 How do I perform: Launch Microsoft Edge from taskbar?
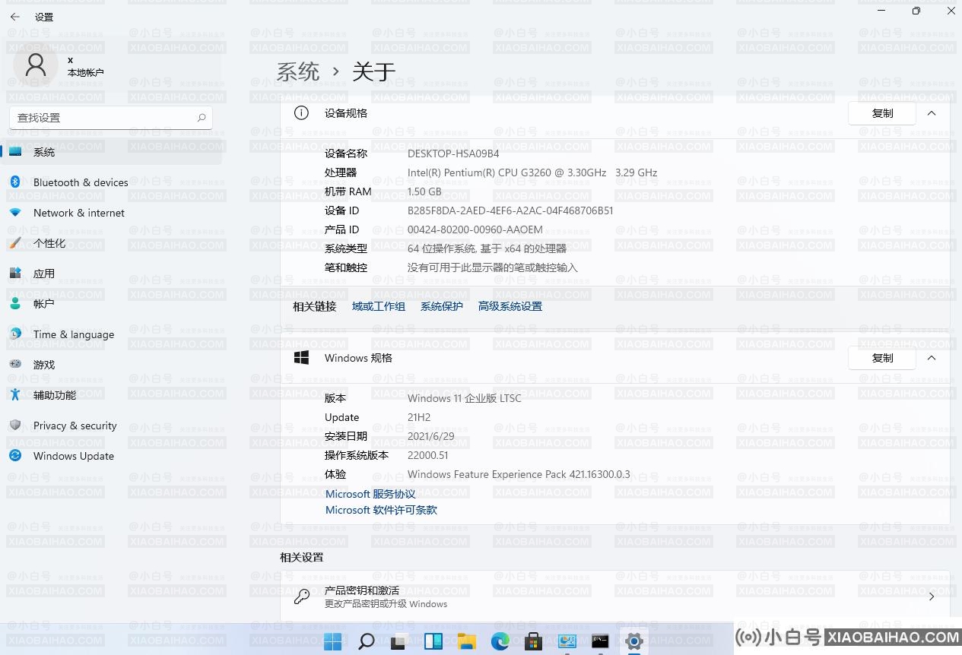(x=500, y=641)
